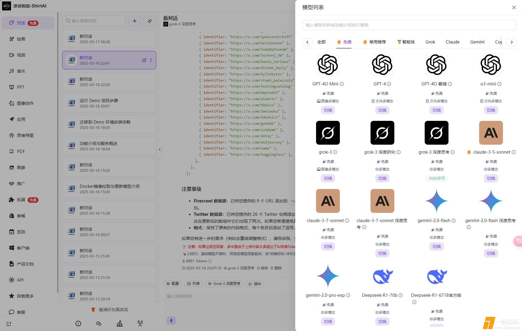Click the info icon beside gemini-2.0-flash
The width and height of the screenshot is (522, 331).
(x=454, y=221)
